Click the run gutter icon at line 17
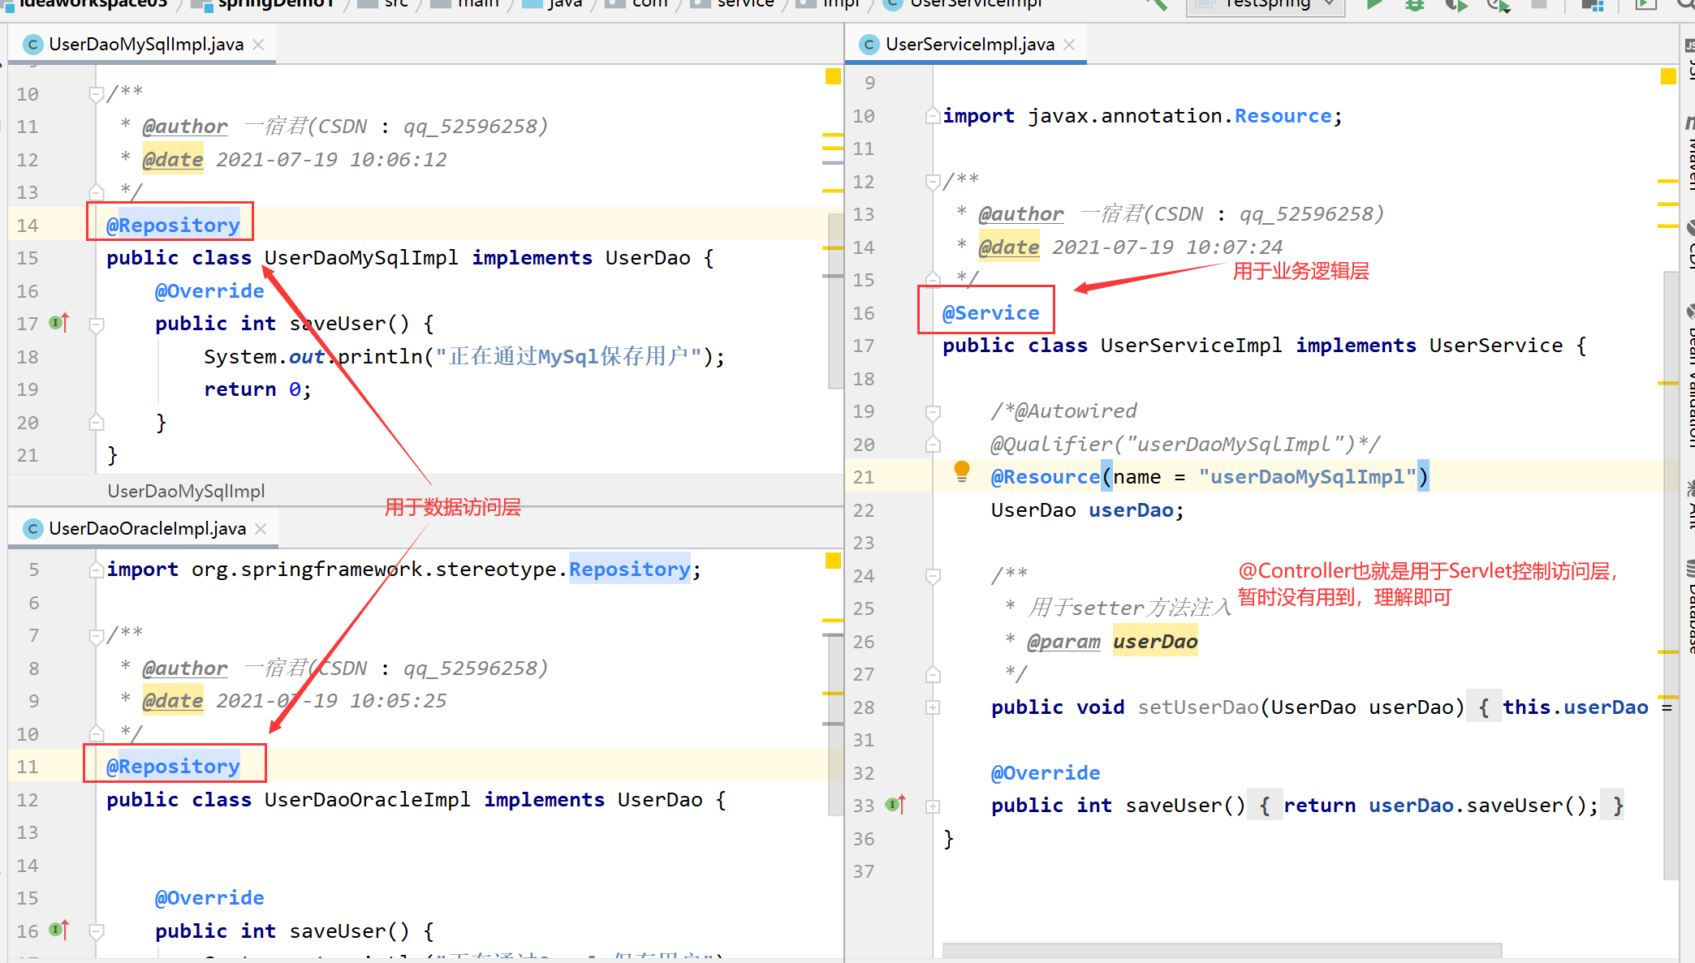This screenshot has width=1695, height=963. (55, 323)
